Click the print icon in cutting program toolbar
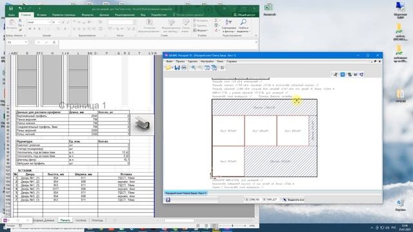Screen dimensions: 413x232 click(x=184, y=68)
